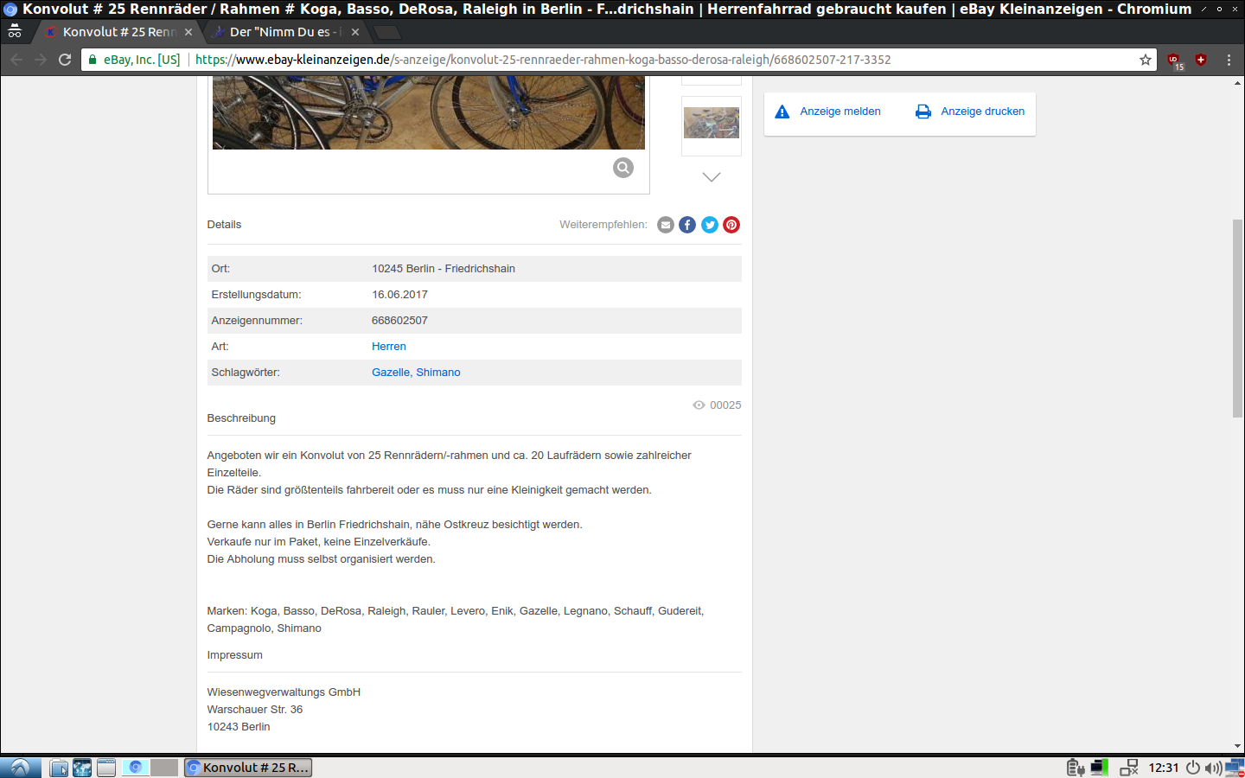Click the Gazelle keyword link
The image size is (1245, 778).
(x=391, y=373)
